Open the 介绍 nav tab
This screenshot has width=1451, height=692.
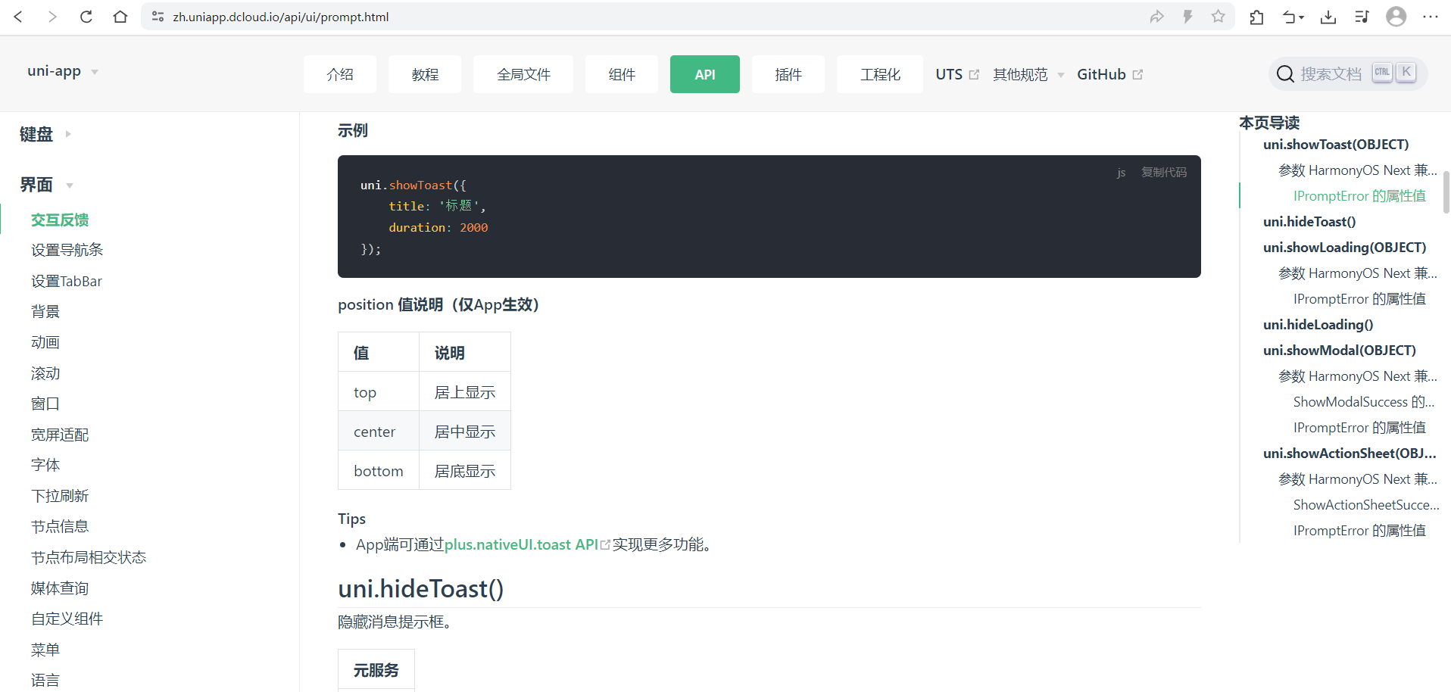tap(340, 74)
